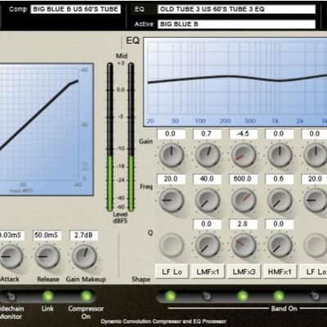327x327 pixels.
Task: Turn the first EQ band gain knob
Action: 172,155
